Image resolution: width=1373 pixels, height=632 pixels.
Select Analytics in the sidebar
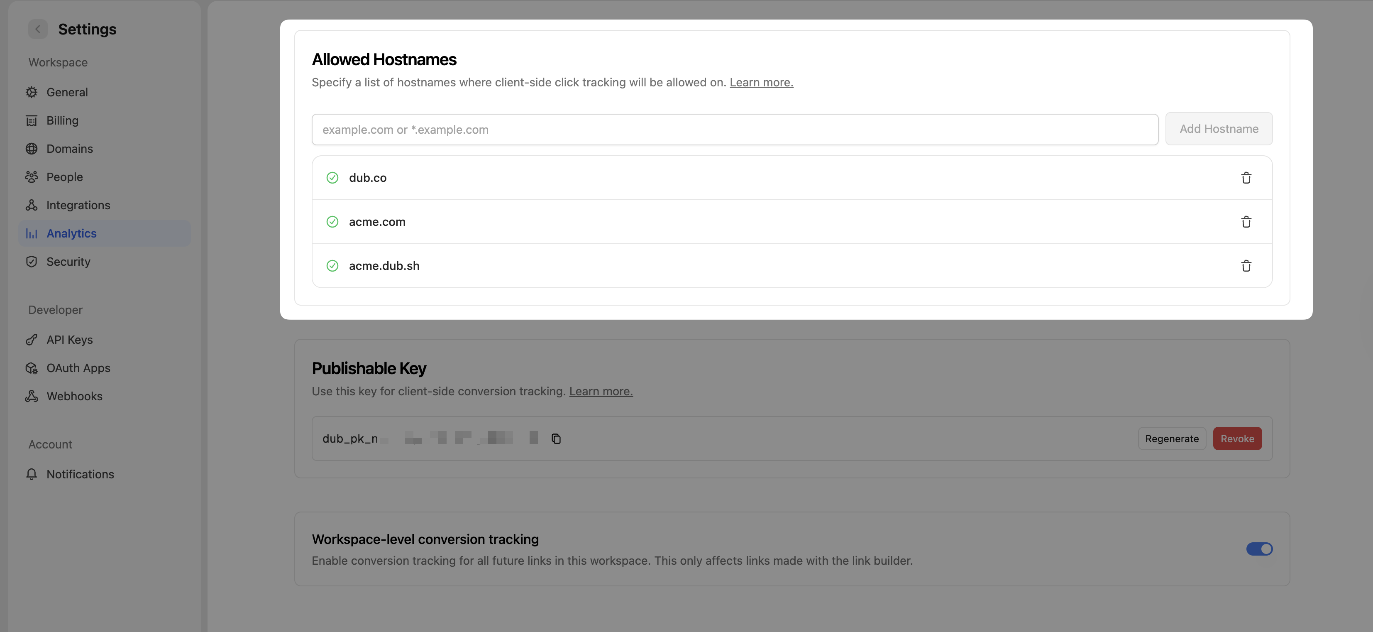(71, 233)
